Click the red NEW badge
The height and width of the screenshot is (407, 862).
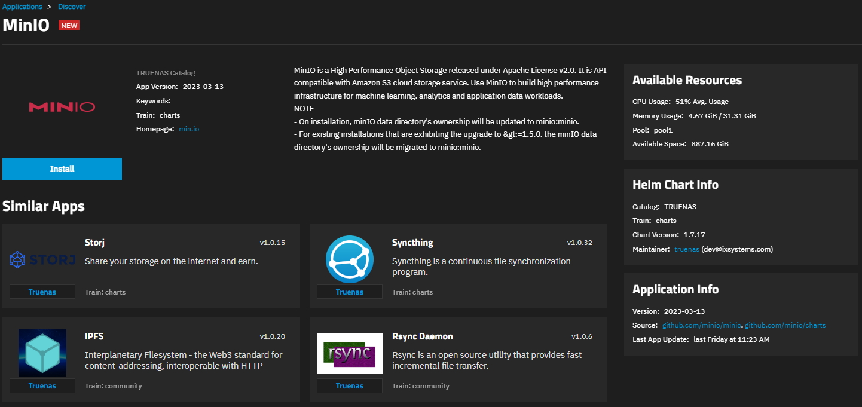[x=69, y=26]
